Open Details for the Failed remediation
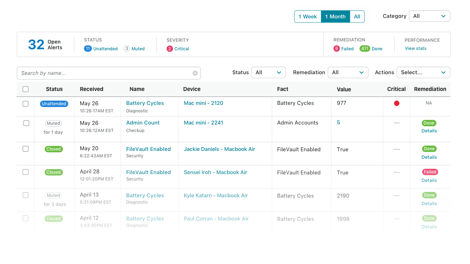This screenshot has height=264, width=470. [429, 181]
